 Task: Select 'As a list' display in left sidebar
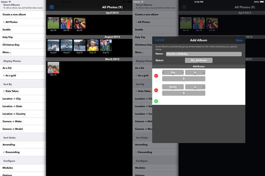[7, 68]
